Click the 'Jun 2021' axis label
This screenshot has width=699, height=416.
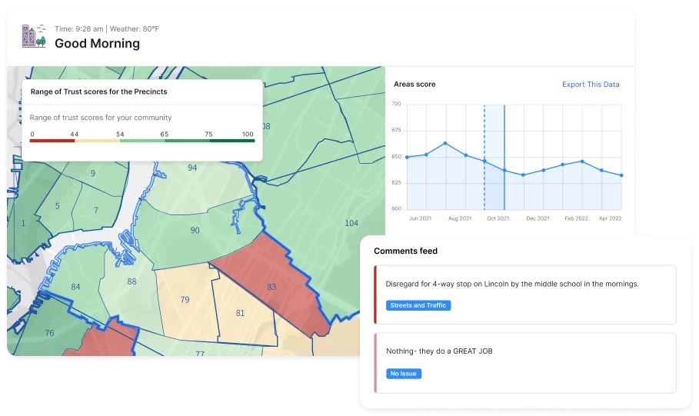[420, 218]
